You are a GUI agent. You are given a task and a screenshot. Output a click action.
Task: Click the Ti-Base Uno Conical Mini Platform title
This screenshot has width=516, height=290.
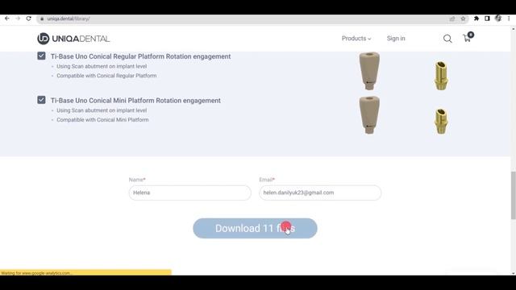point(135,101)
